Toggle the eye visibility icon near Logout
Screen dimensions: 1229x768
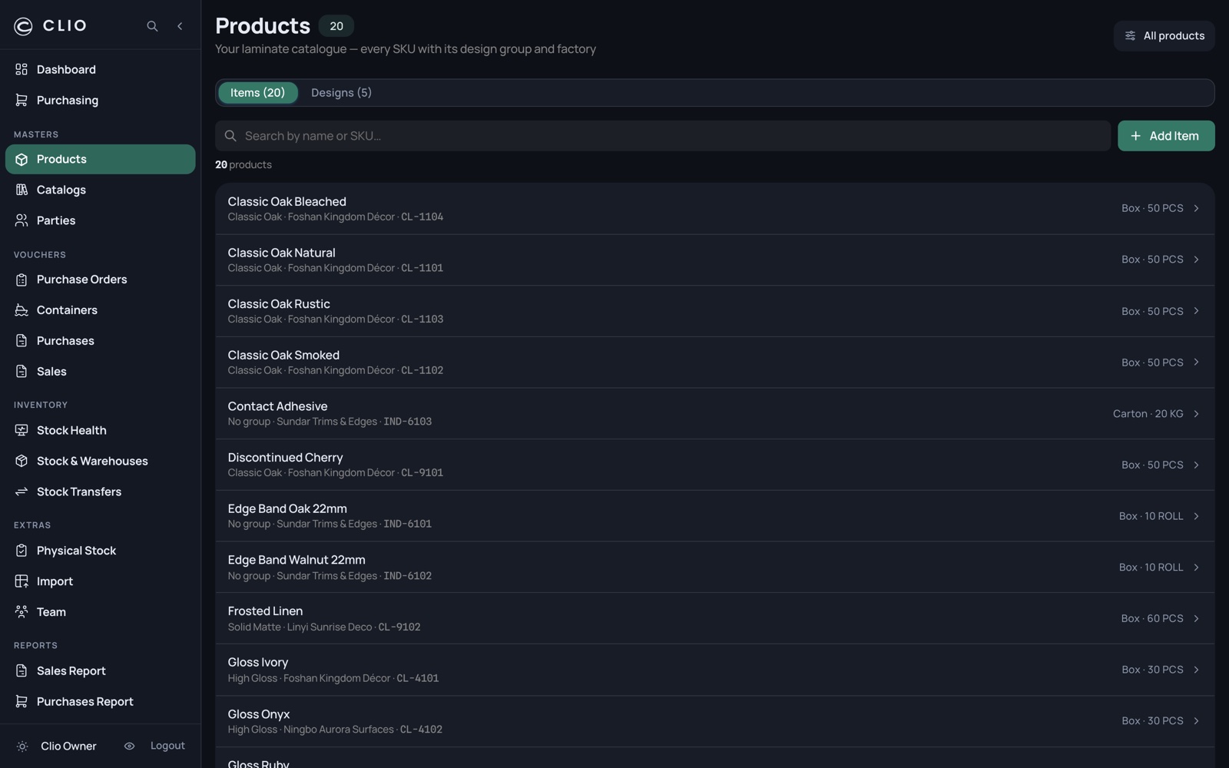(x=129, y=746)
